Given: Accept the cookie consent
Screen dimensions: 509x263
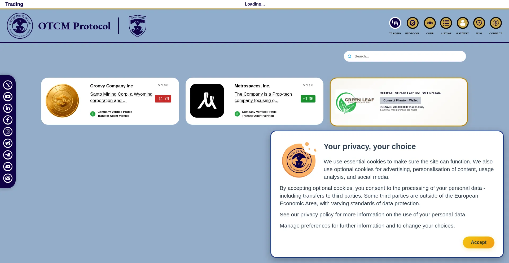Looking at the screenshot, I should (x=479, y=242).
